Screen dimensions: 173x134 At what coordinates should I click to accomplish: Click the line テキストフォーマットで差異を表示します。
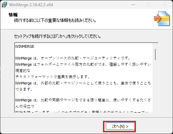[x=53, y=77]
